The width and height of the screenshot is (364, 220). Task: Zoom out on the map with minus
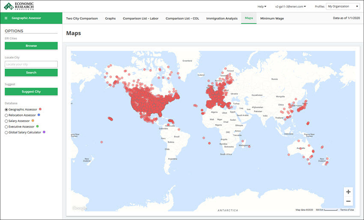click(x=348, y=201)
